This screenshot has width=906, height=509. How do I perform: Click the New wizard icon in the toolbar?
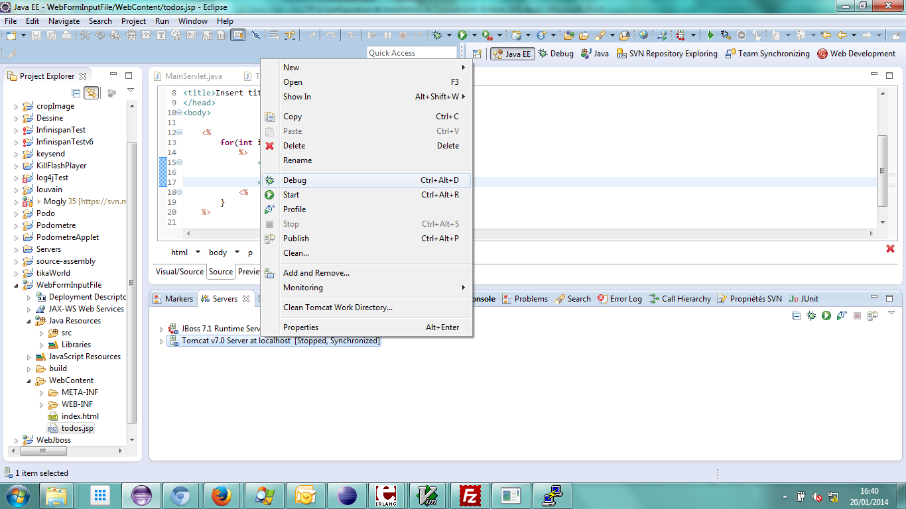click(12, 35)
